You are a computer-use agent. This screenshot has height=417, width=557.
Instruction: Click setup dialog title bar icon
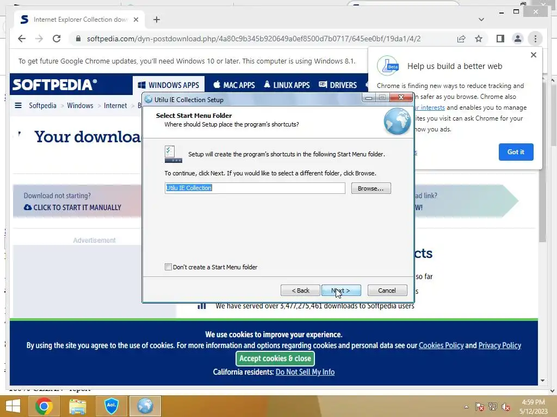tap(148, 99)
